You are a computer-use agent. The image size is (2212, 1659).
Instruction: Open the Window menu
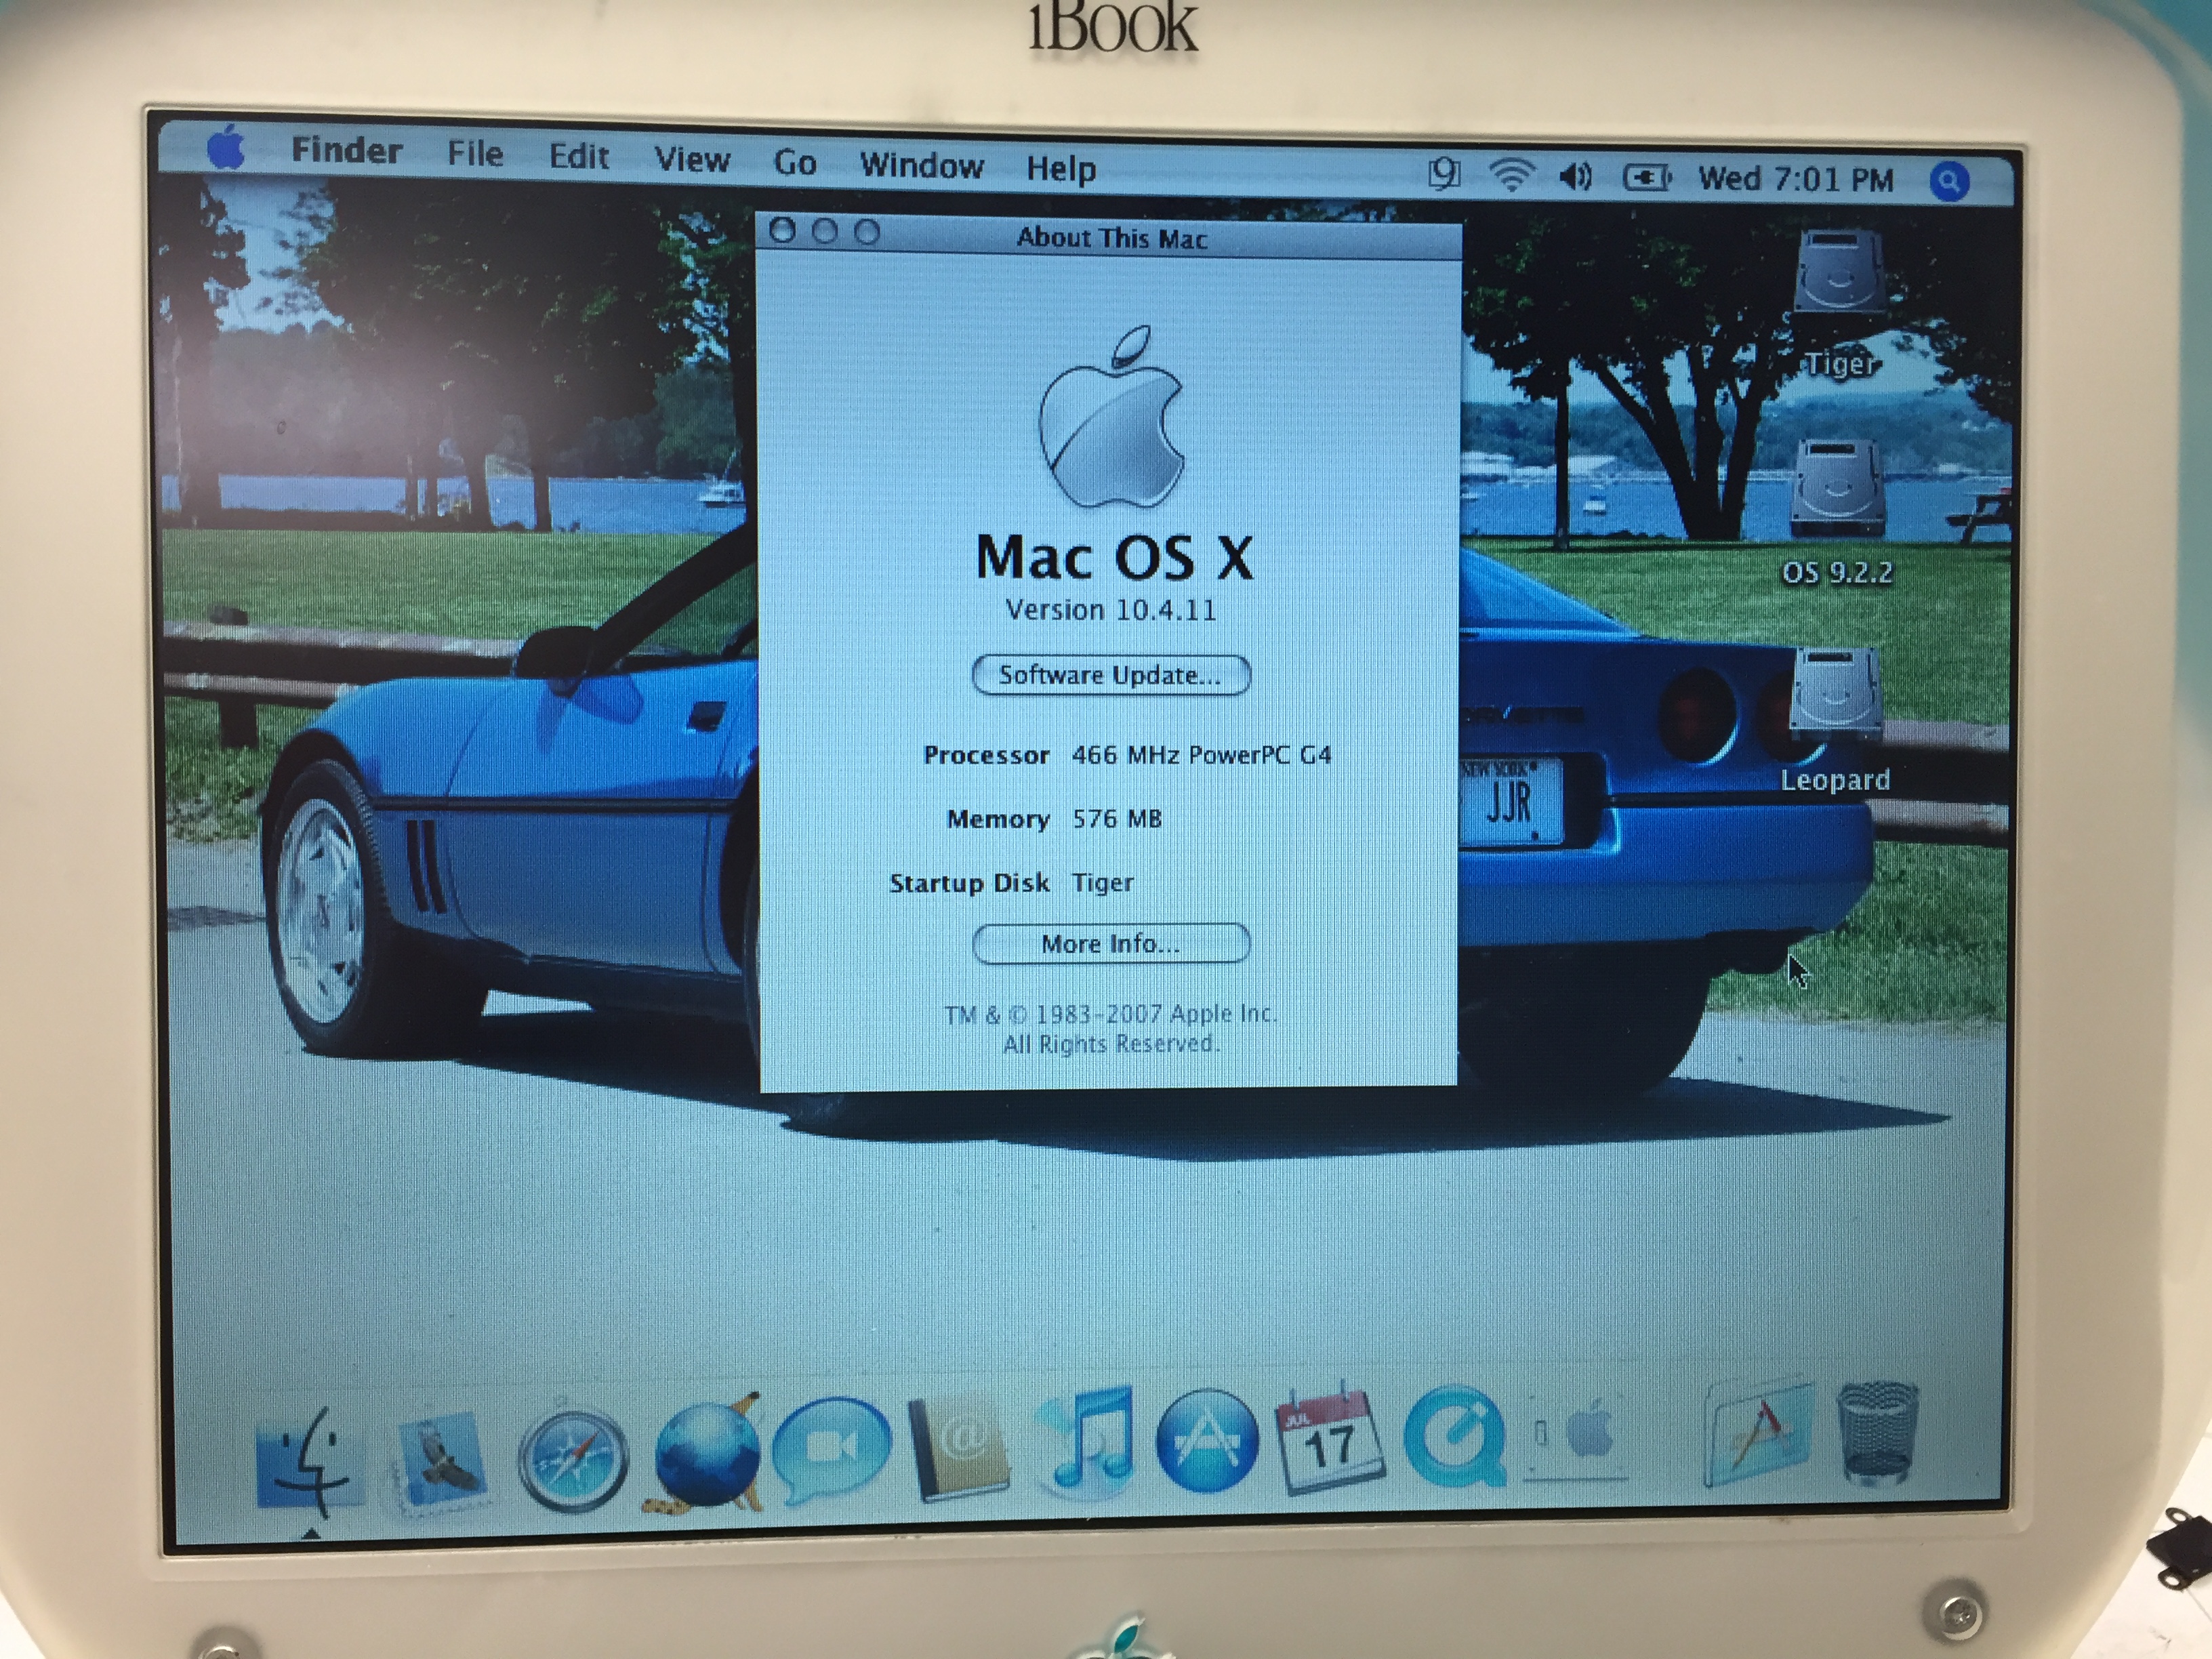921,166
